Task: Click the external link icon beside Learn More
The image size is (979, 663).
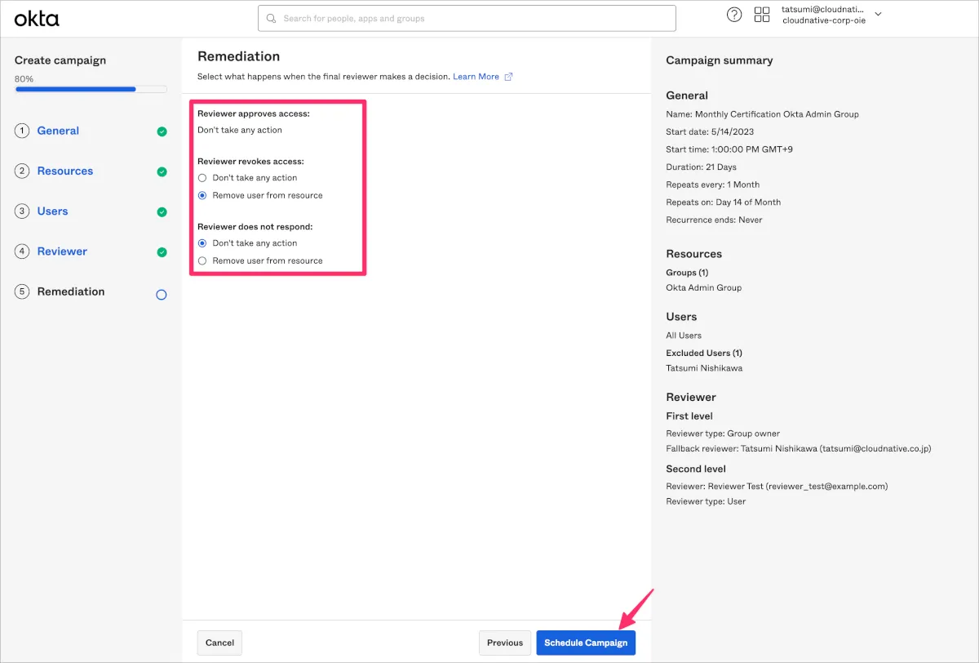Action: coord(509,77)
